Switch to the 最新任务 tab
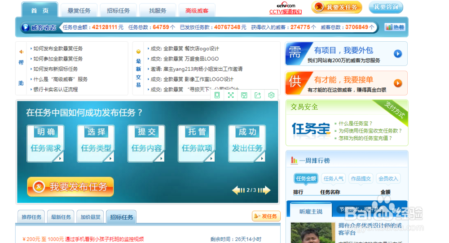This screenshot has height=243, width=449. pos(61,217)
